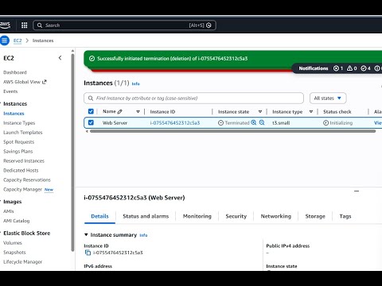Viewport: 382px width, 286px height.
Task: Click the magnifier icon in the instance filter
Action: [x=91, y=99]
